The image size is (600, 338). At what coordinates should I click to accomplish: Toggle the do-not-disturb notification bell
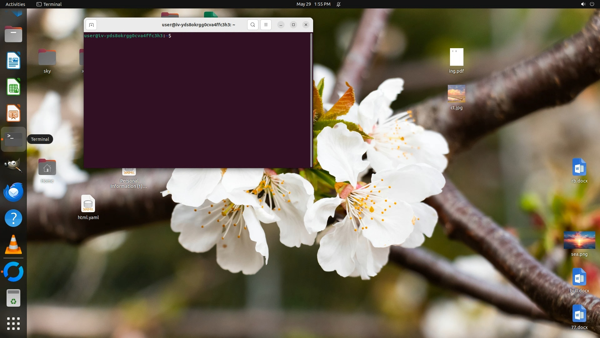tap(338, 4)
